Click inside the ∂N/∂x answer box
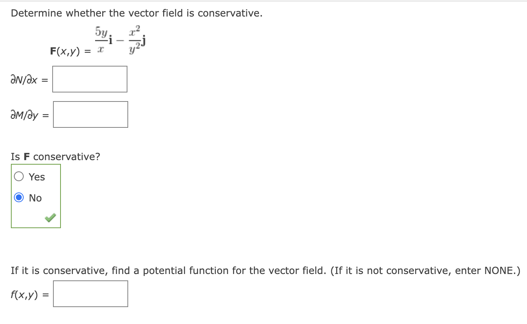 (89, 79)
